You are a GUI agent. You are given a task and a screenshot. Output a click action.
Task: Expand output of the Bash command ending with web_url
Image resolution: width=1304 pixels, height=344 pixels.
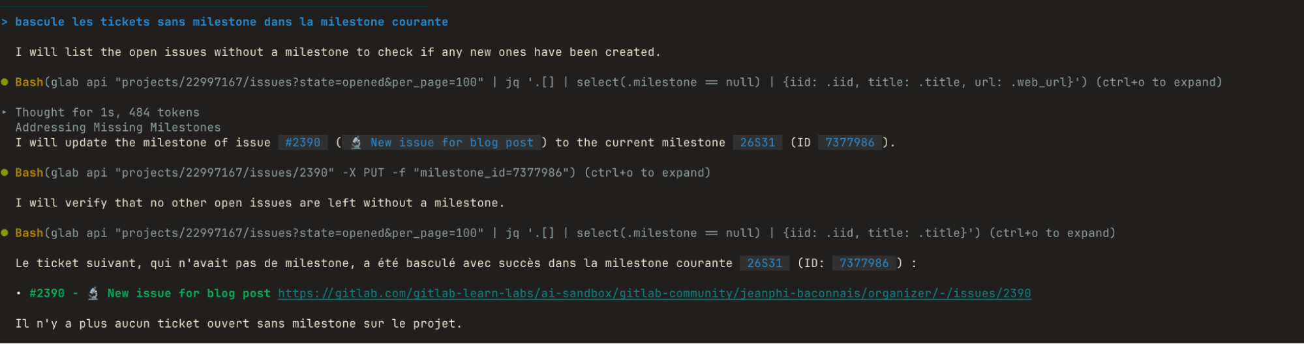(x=1159, y=82)
